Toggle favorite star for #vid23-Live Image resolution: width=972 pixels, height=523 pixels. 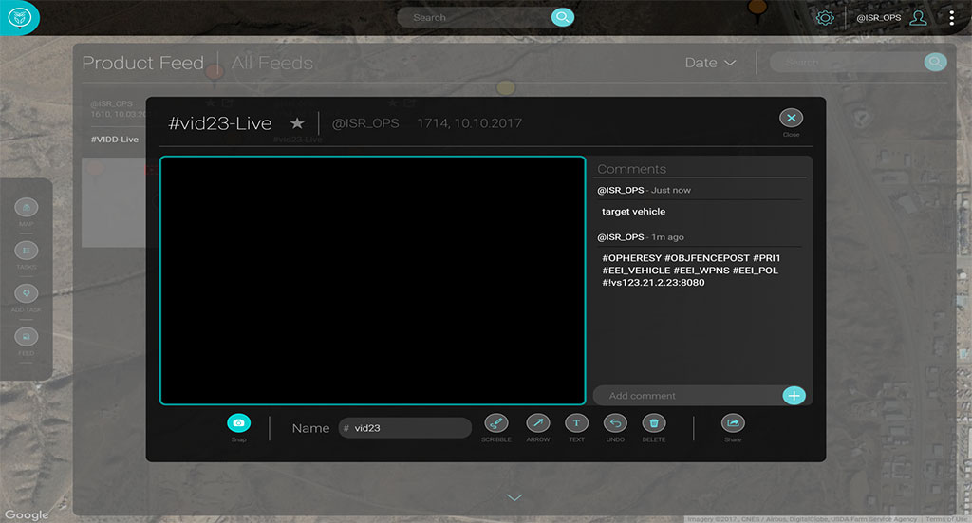point(297,123)
